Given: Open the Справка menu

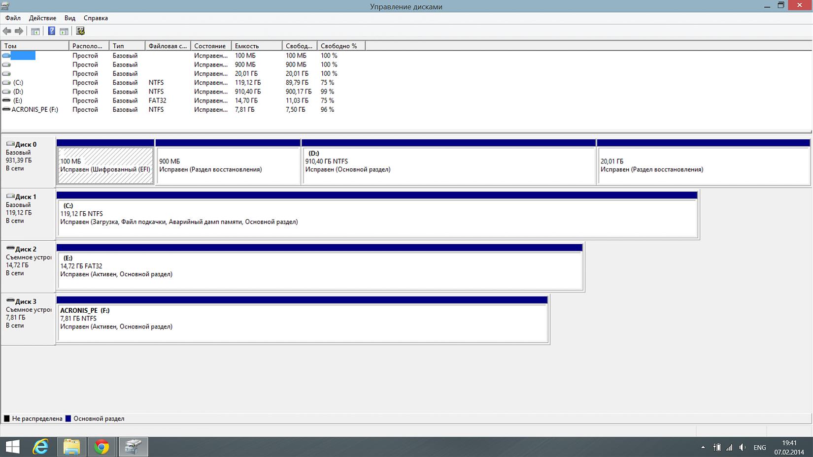Looking at the screenshot, I should (96, 18).
